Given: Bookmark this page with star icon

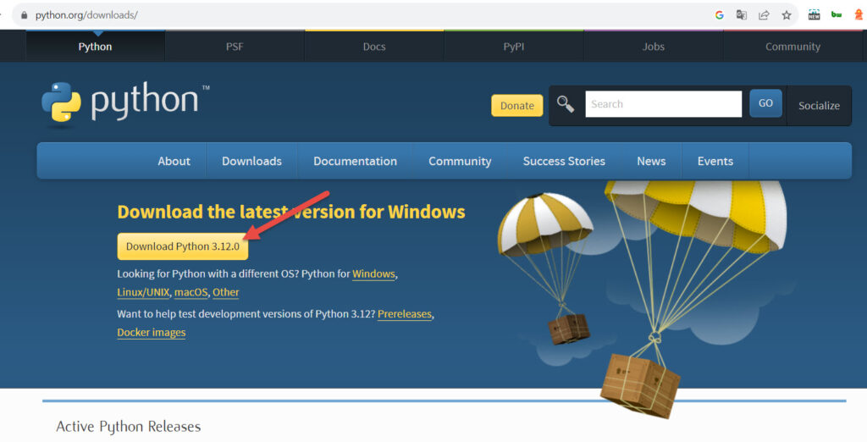Looking at the screenshot, I should [x=787, y=15].
